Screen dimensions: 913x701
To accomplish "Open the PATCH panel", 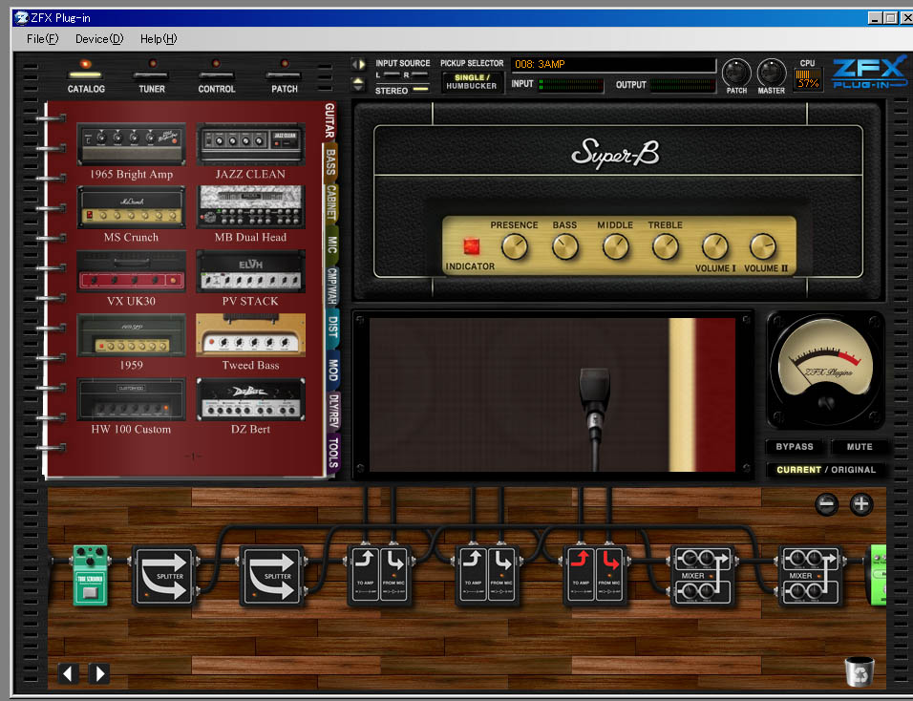I will 285,76.
